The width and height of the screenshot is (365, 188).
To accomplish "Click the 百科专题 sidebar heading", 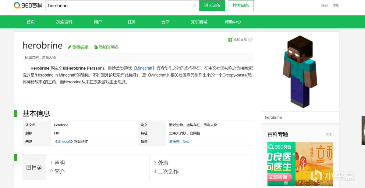I will pyautogui.click(x=278, y=134).
